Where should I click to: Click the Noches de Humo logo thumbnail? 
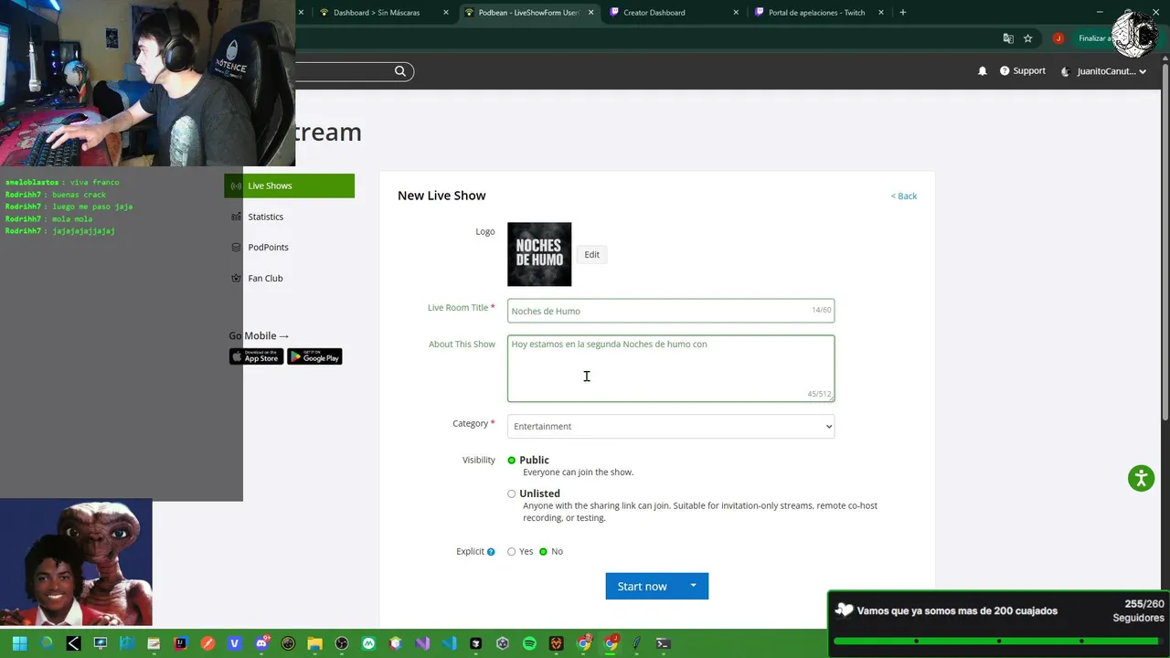tap(539, 254)
